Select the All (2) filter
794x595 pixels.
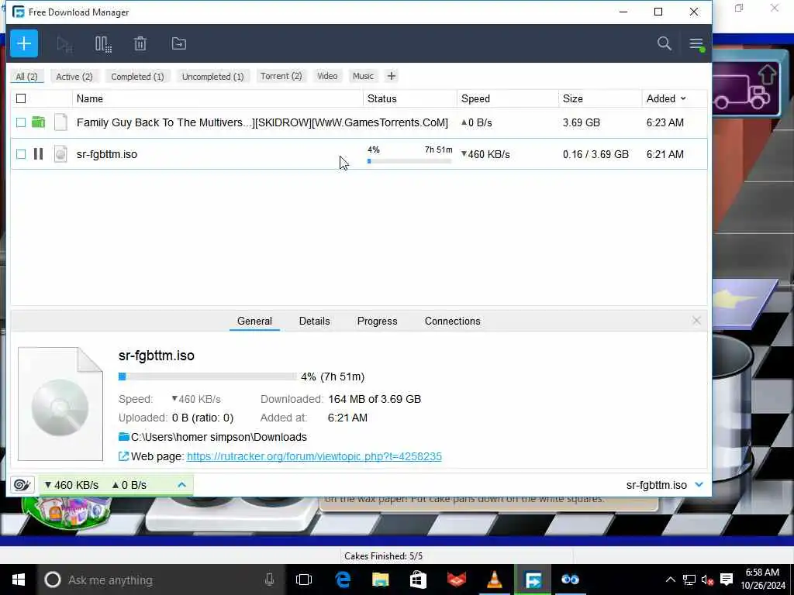[27, 77]
